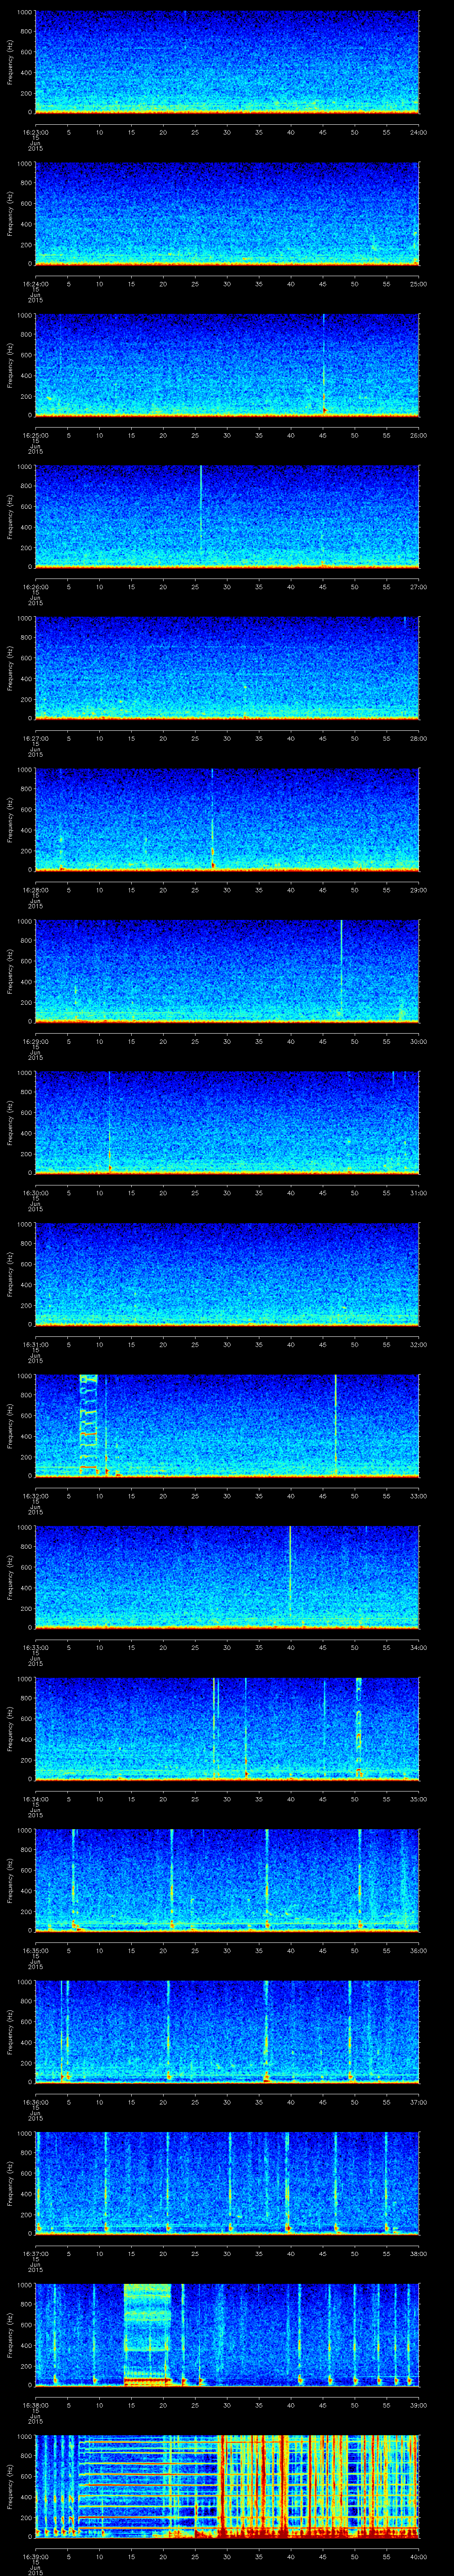454x2576 pixels.
Task: Click the 24:00 end tick label of first spectrogram
Action: 419,132
